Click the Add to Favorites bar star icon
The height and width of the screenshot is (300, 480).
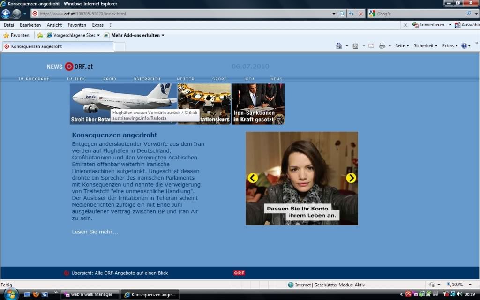40,35
